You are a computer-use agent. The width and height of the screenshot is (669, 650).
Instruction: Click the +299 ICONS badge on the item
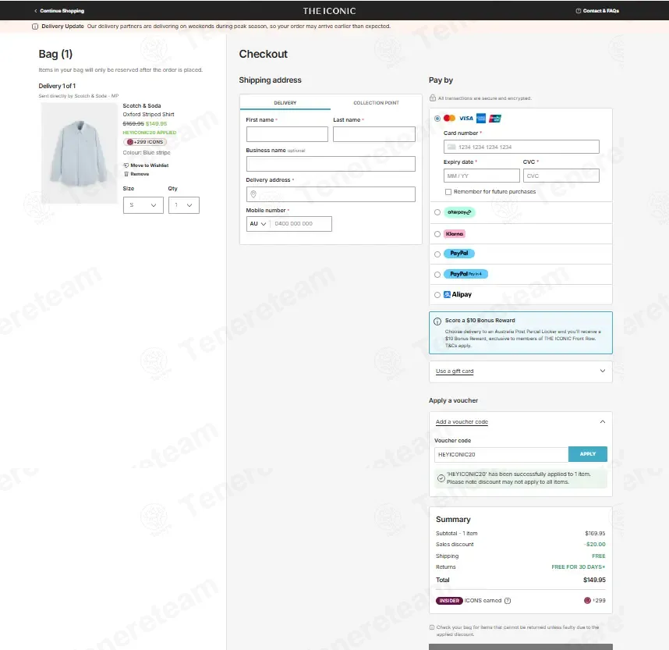145,142
